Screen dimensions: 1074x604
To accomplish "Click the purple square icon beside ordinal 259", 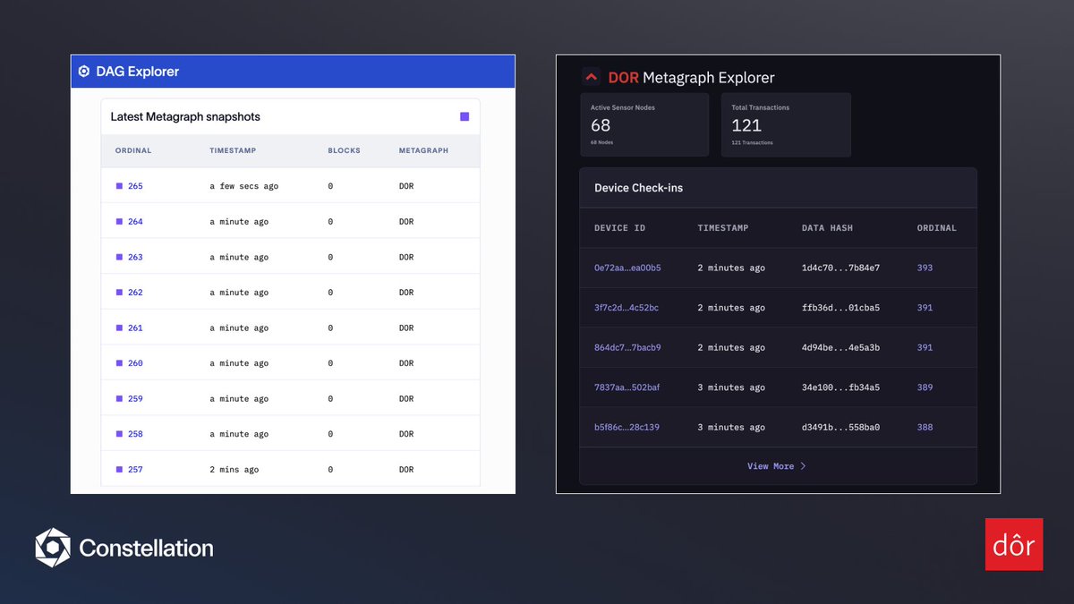I will [119, 398].
